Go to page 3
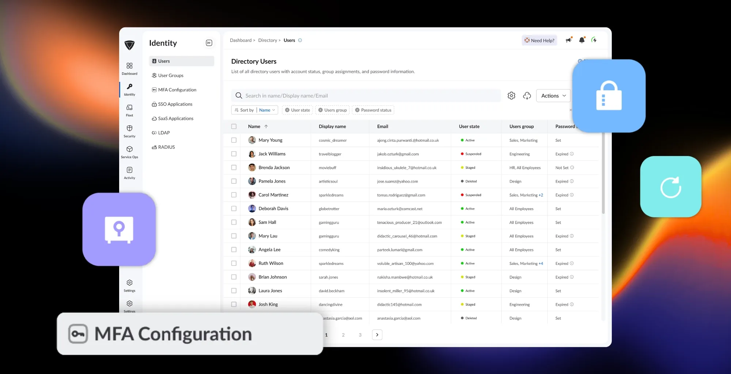Image resolution: width=731 pixels, height=374 pixels. (x=360, y=335)
